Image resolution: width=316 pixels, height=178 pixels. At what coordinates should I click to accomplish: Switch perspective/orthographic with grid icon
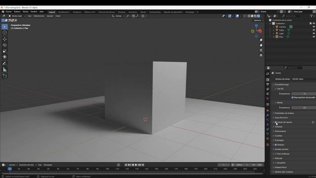pos(261,55)
